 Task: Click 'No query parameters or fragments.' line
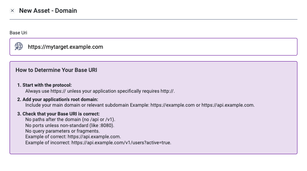pyautogui.click(x=63, y=131)
